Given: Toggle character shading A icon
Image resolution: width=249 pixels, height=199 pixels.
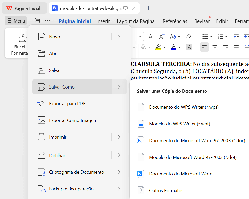Looking at the screenshot, I should (189, 47).
